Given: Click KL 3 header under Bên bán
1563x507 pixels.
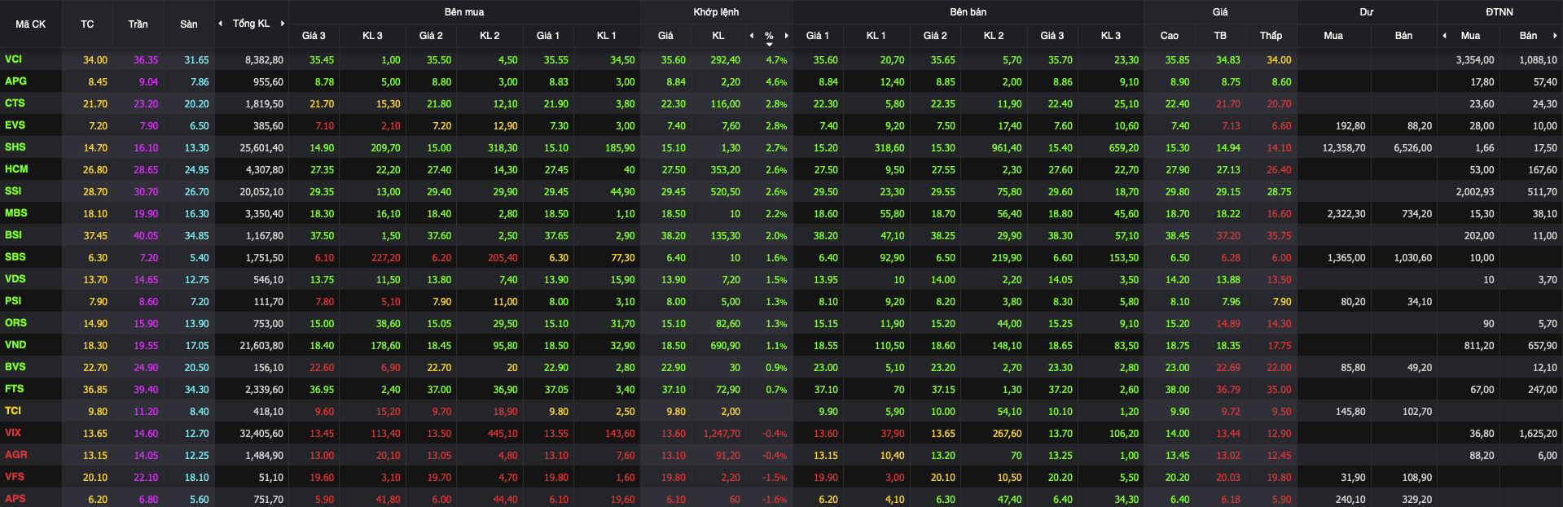Looking at the screenshot, I should click(x=1111, y=36).
